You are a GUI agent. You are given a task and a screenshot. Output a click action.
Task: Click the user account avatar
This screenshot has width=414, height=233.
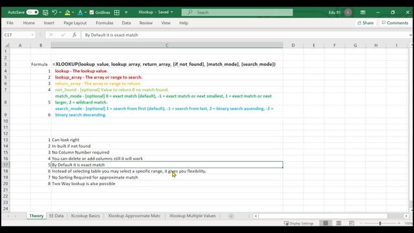[x=348, y=12]
